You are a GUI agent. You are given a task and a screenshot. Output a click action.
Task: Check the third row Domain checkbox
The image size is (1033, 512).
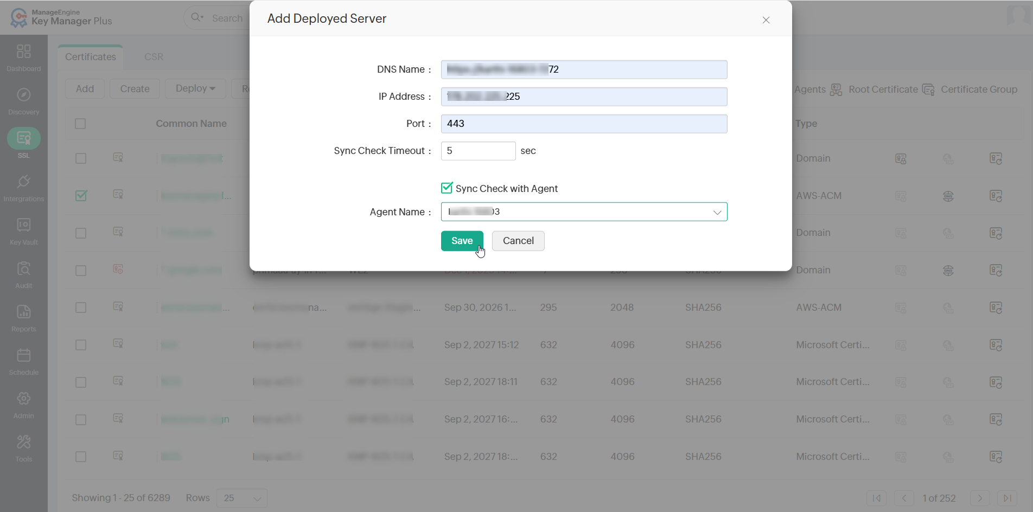click(81, 233)
